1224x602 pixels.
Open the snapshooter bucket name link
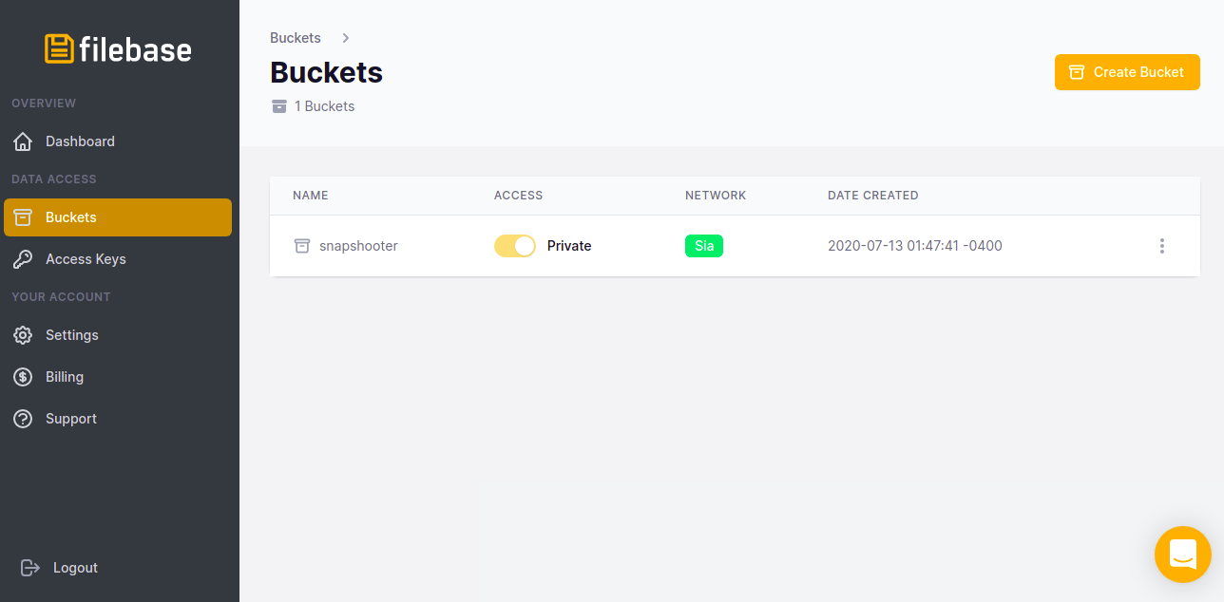tap(358, 246)
